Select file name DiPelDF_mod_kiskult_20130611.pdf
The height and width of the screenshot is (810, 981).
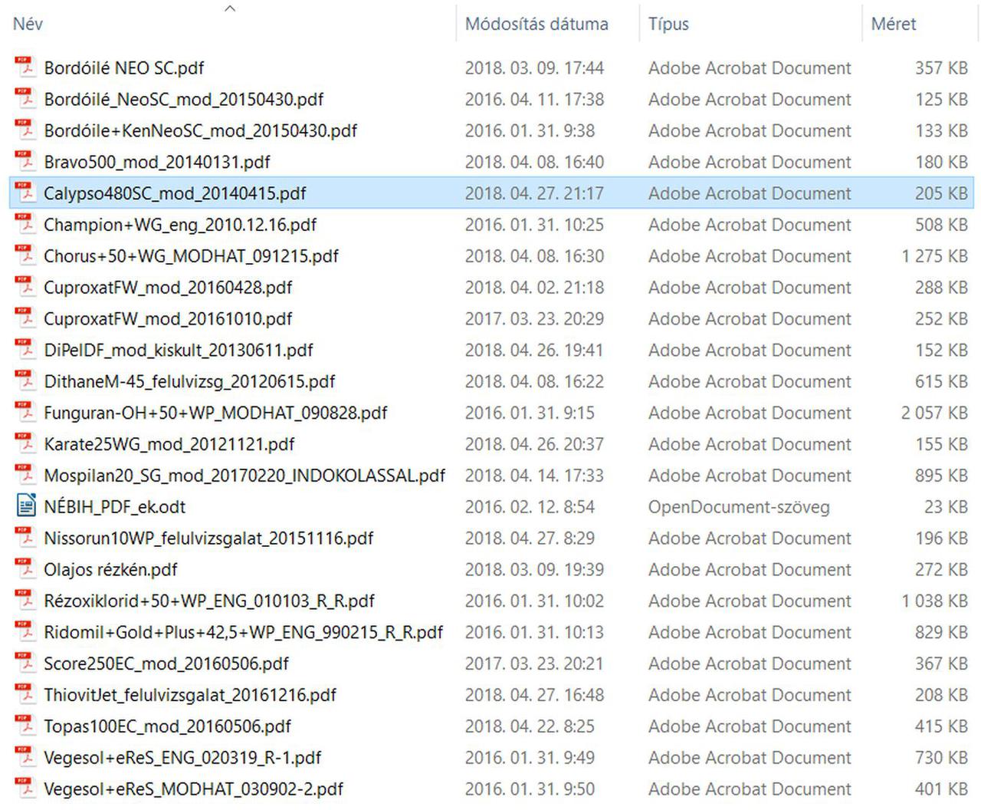coord(179,351)
